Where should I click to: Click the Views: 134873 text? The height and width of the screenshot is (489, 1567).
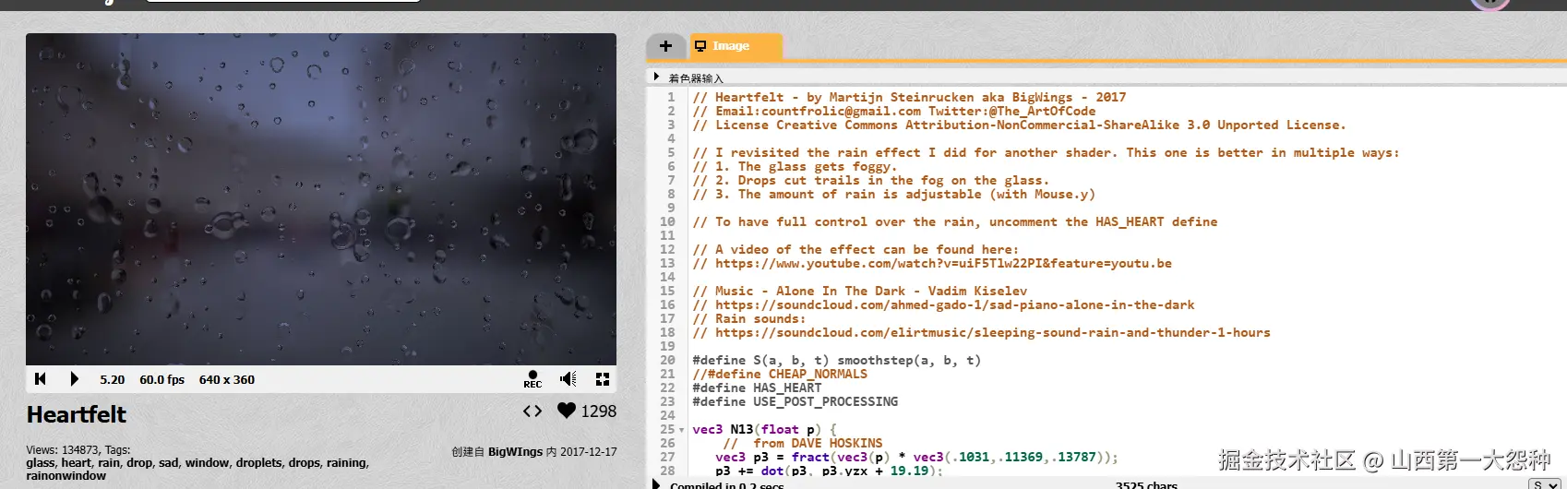click(x=62, y=450)
